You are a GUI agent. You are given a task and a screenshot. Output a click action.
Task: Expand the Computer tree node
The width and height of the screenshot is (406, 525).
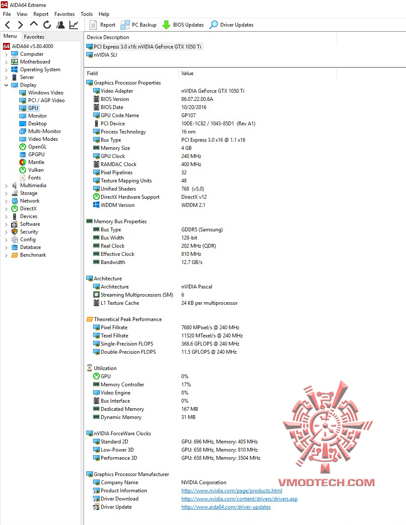(6, 54)
